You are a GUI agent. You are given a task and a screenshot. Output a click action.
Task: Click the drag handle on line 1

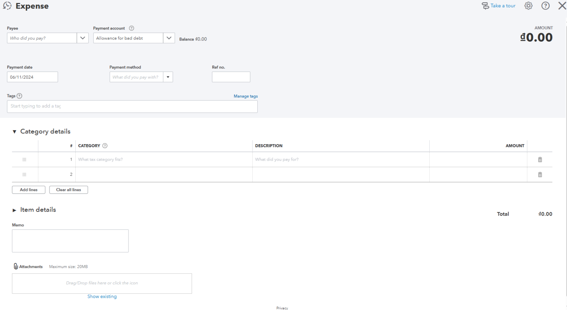24,159
